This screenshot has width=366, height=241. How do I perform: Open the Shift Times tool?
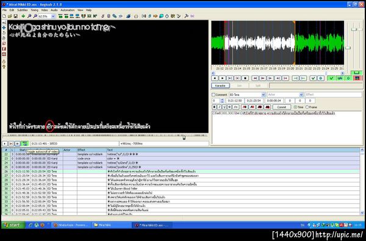pyautogui.click(x=144, y=16)
